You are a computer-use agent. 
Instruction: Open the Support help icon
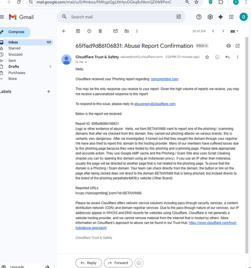[x=199, y=17]
